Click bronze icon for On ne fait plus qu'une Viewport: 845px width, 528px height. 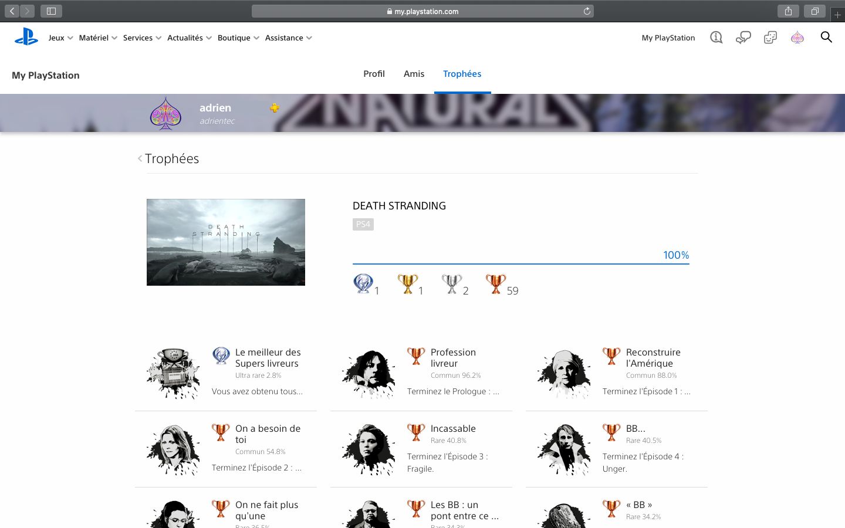(221, 508)
